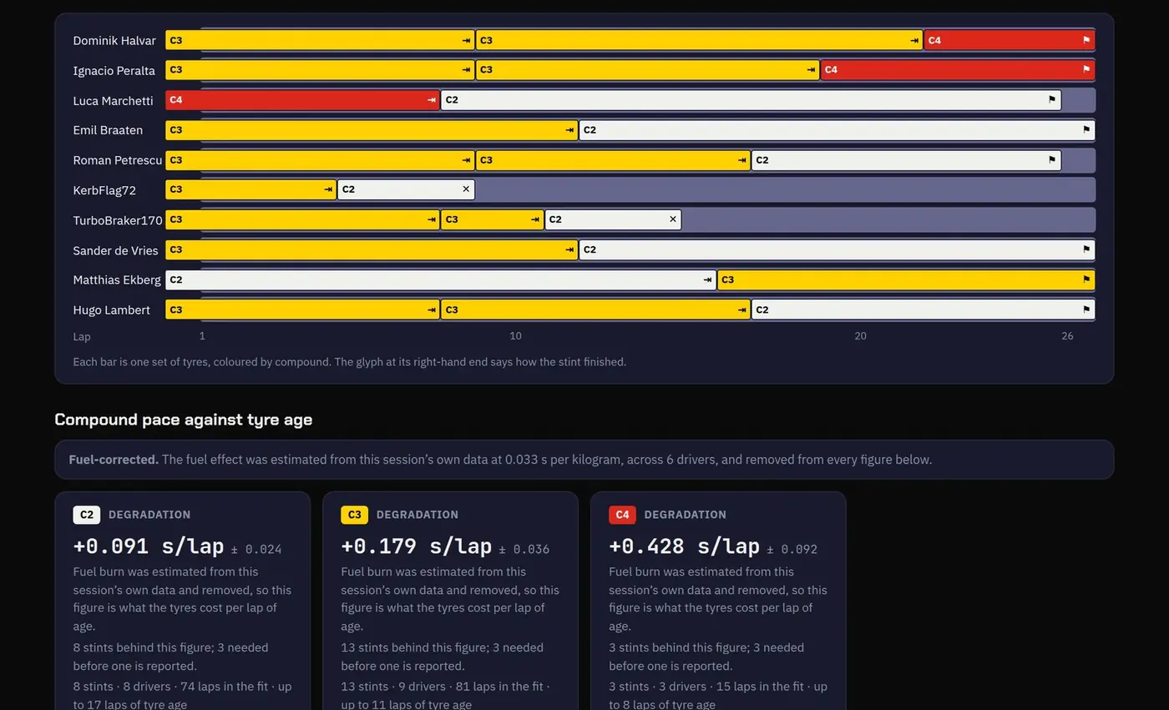Screen dimensions: 1169x710
Task: Click the bold 'Fuel-corrected.' label
Action: [114, 460]
